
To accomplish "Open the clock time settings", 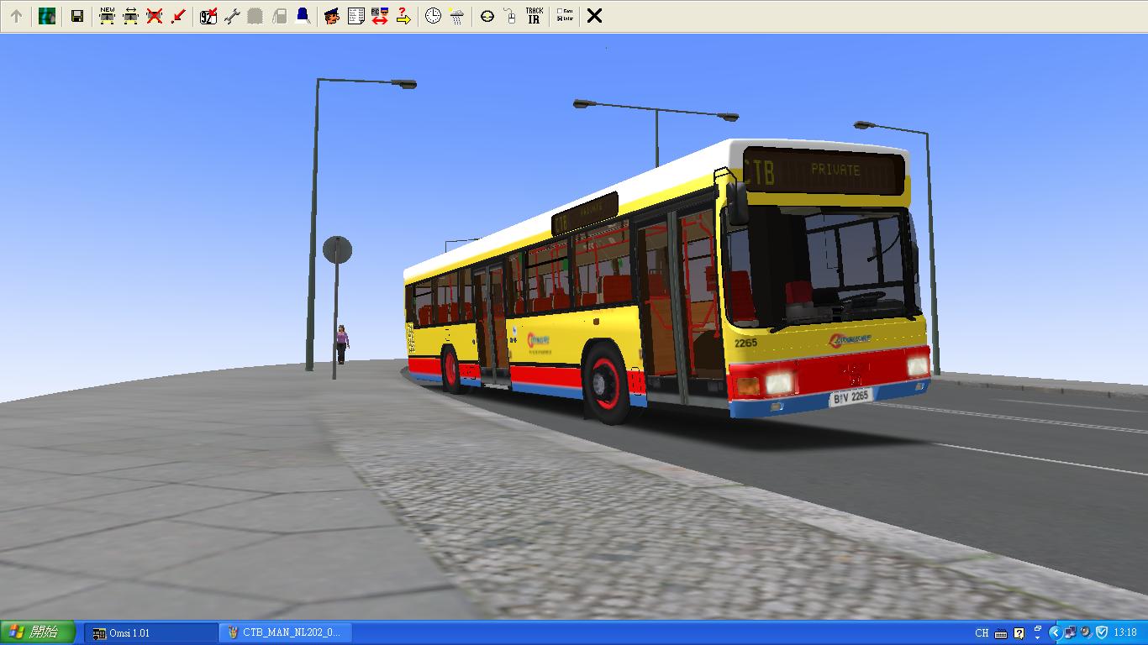I will pos(433,16).
